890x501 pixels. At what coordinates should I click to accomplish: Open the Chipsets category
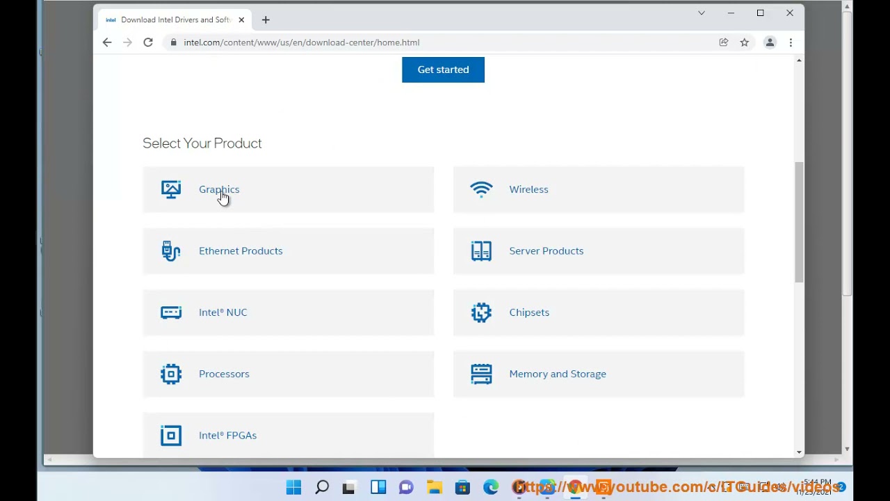coord(599,312)
